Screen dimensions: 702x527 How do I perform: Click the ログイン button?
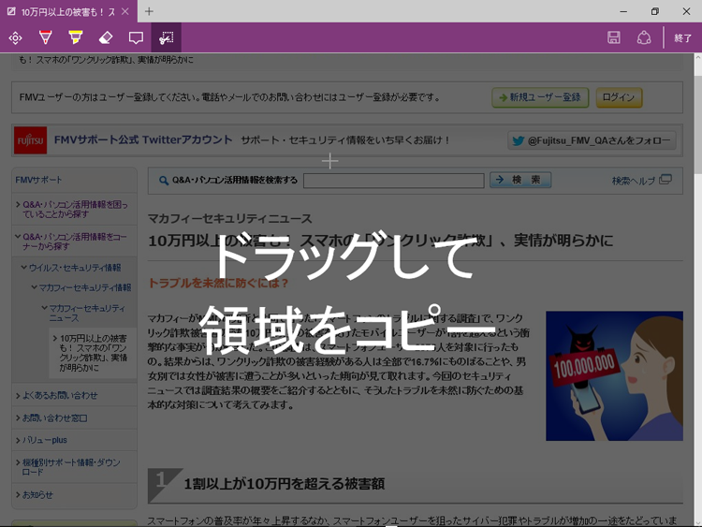(618, 97)
